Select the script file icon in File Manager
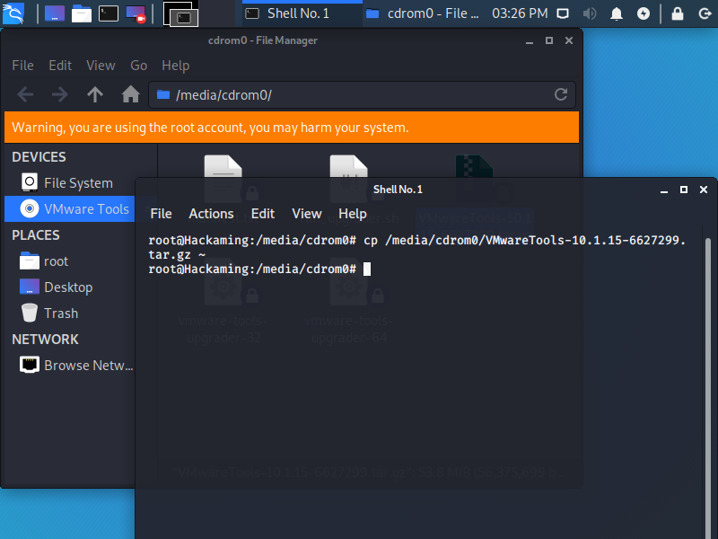This screenshot has height=539, width=718. [x=348, y=166]
